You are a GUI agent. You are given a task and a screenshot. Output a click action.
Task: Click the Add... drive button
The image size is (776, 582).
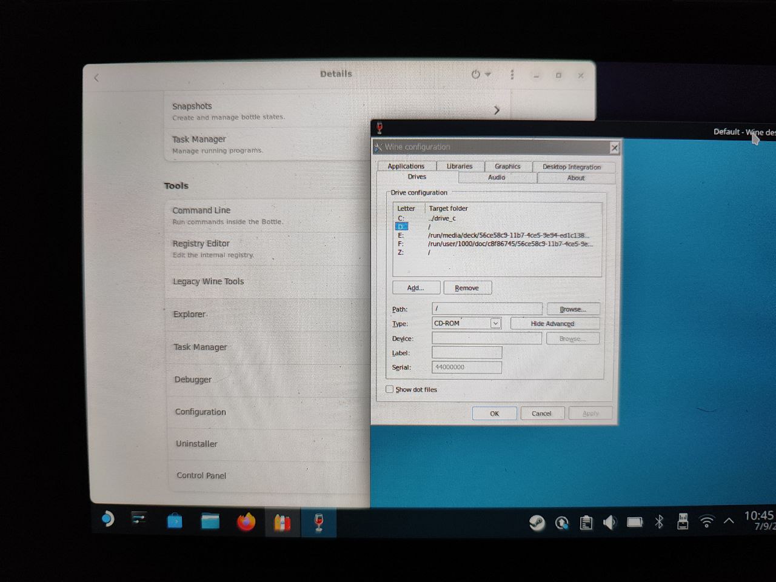point(416,288)
